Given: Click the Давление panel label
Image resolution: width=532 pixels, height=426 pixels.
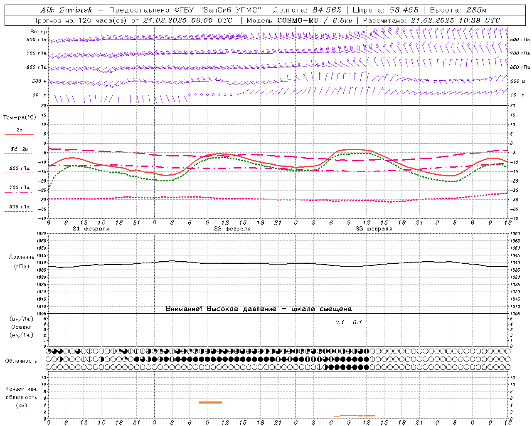Looking at the screenshot, I should click(x=22, y=257).
